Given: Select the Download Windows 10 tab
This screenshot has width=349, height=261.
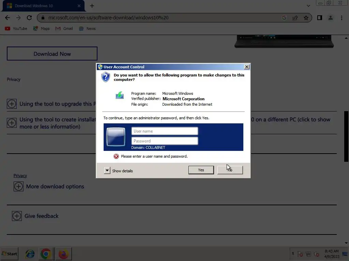Looking at the screenshot, I should click(x=43, y=6).
